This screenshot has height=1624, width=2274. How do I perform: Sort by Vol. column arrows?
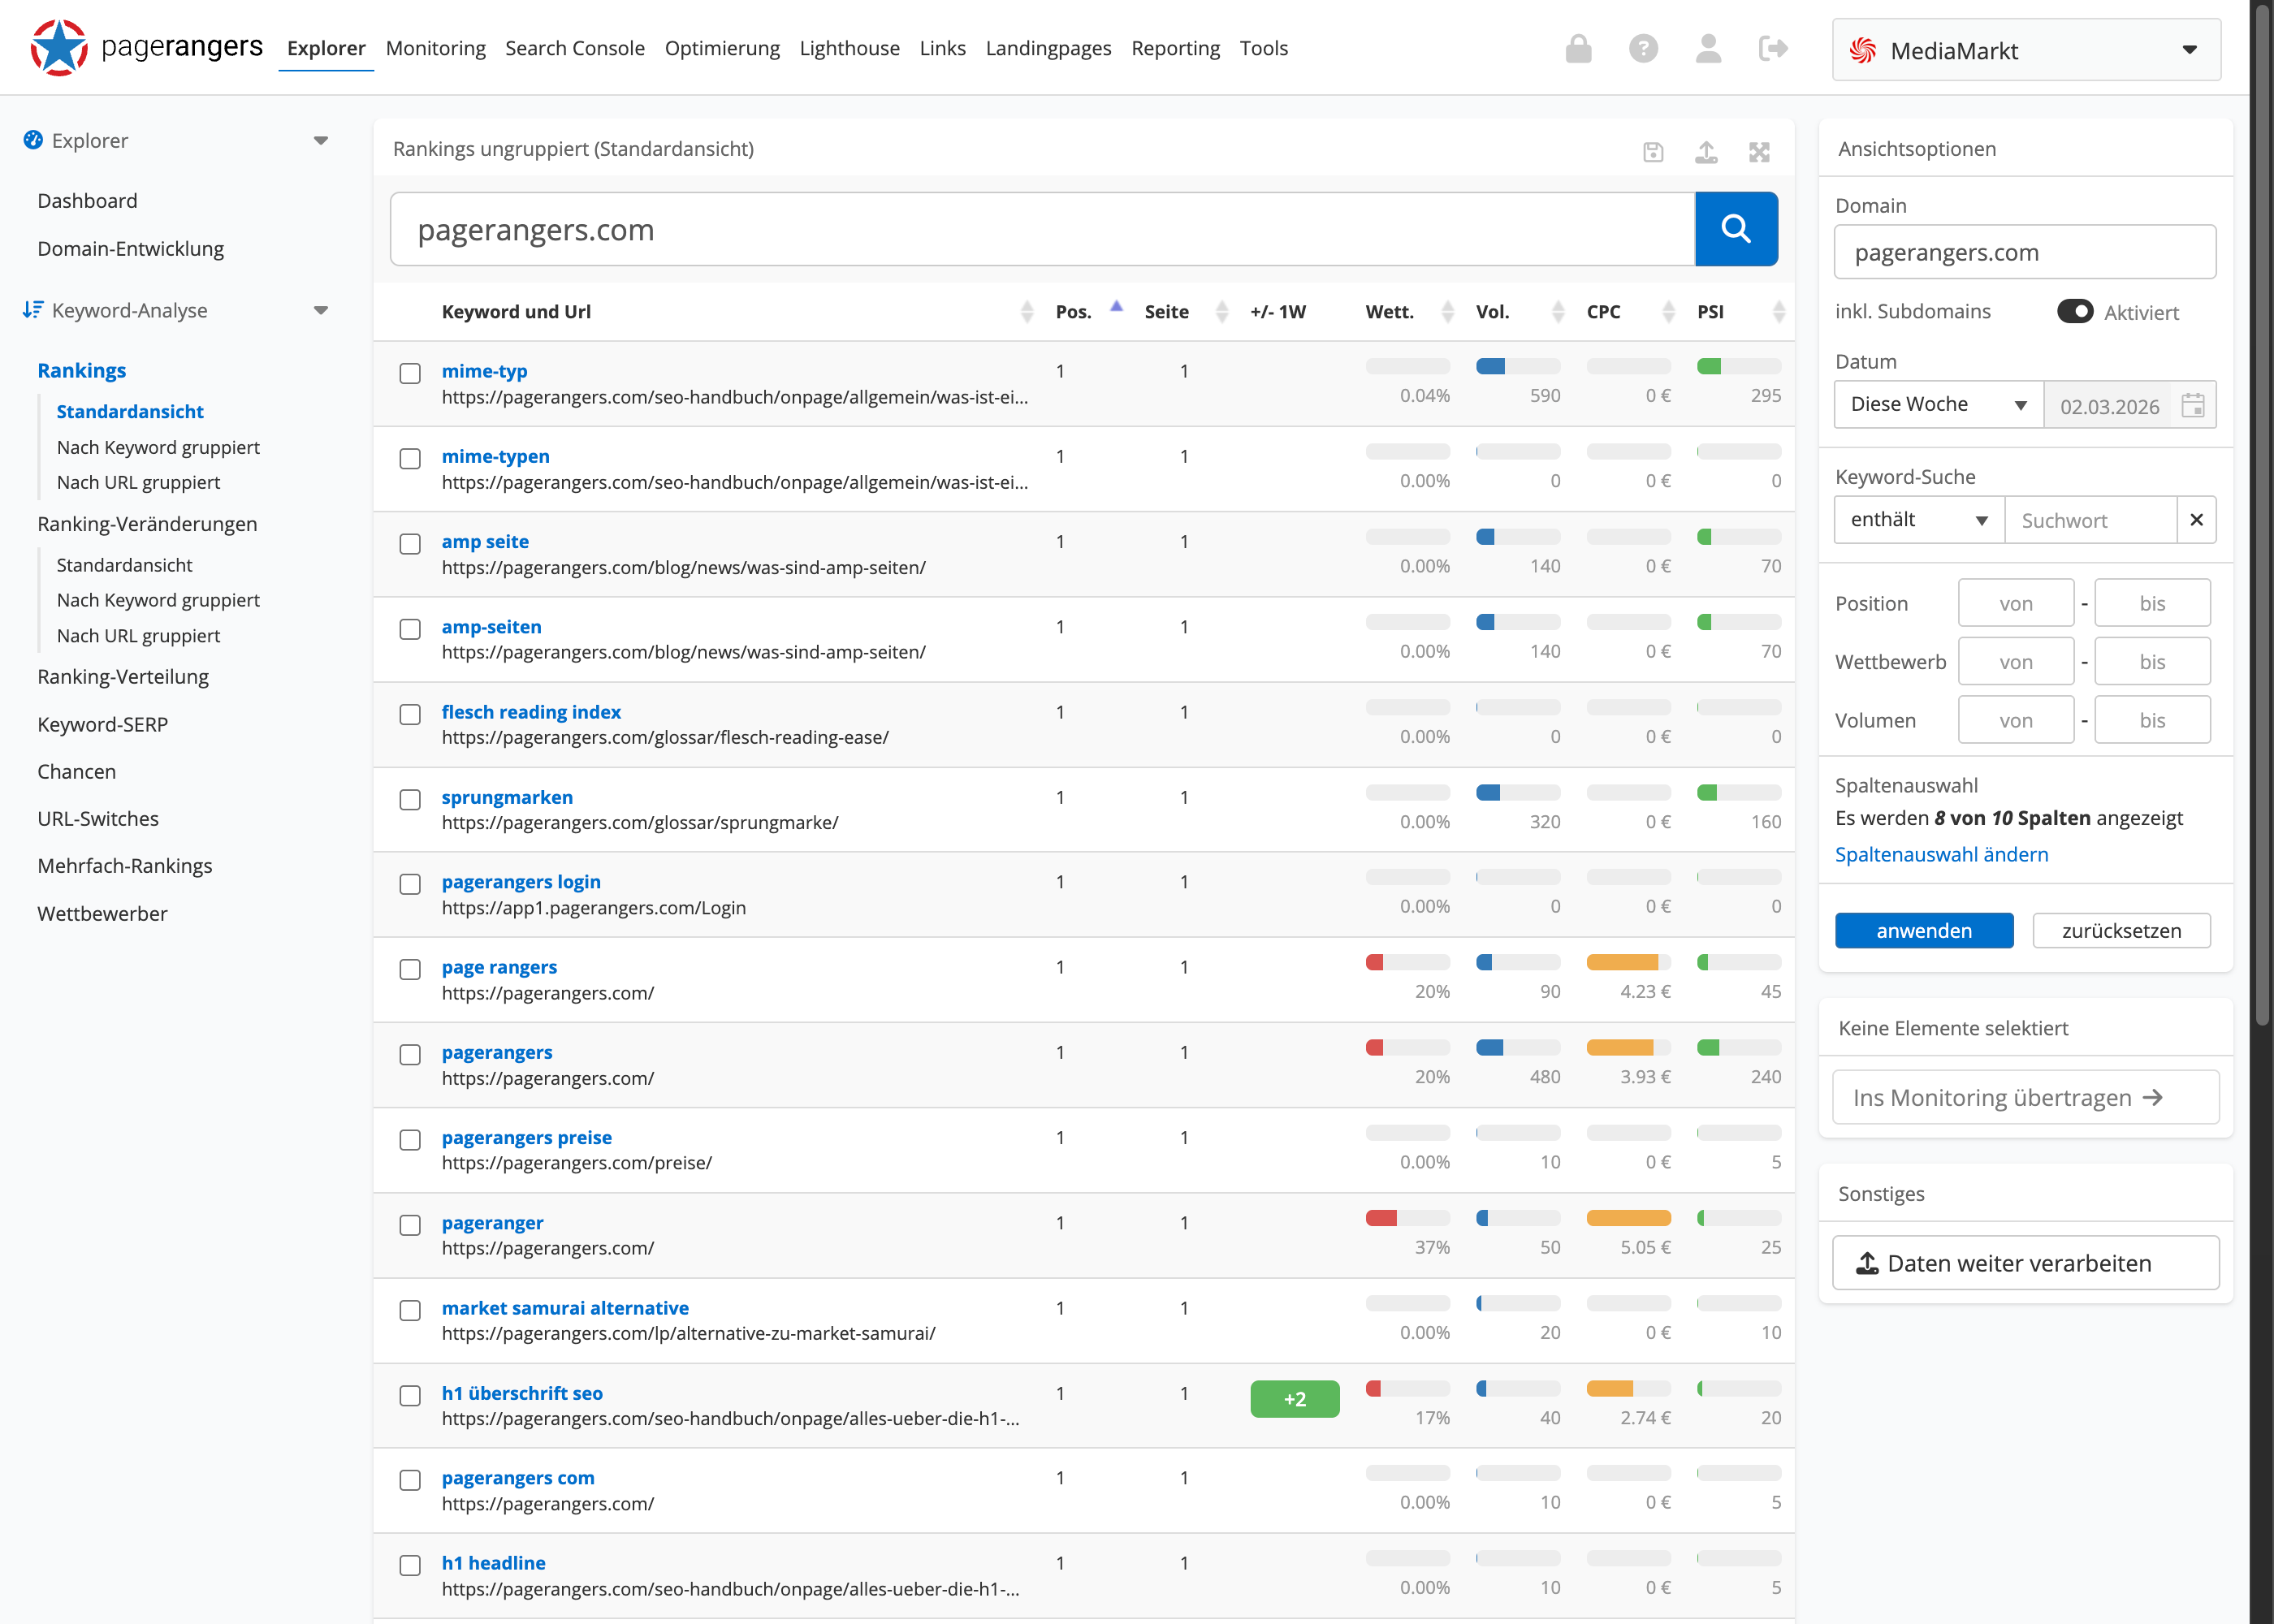click(1557, 312)
